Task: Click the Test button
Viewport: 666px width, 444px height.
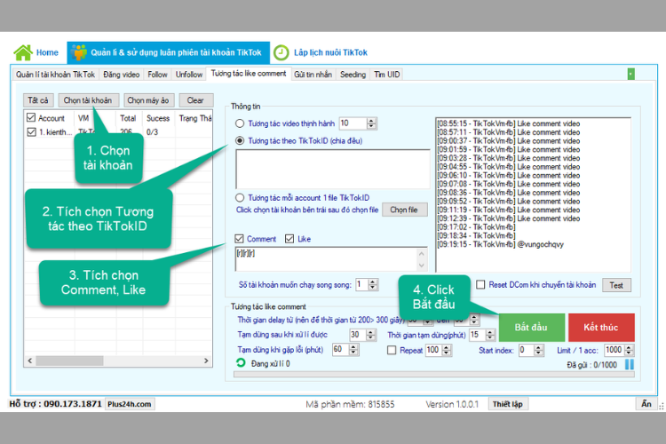Action: (616, 285)
